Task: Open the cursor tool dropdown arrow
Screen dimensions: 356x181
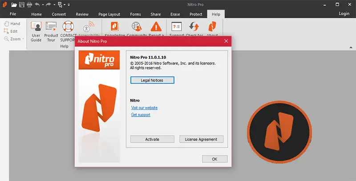Action: 65,5
